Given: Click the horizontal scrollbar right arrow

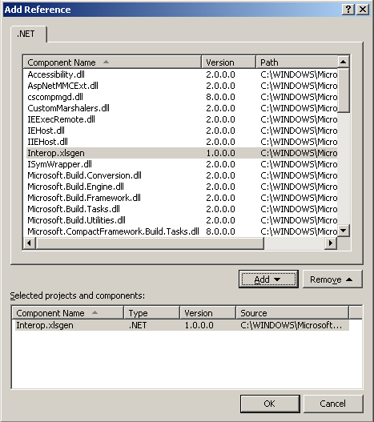Looking at the screenshot, I should coord(331,243).
